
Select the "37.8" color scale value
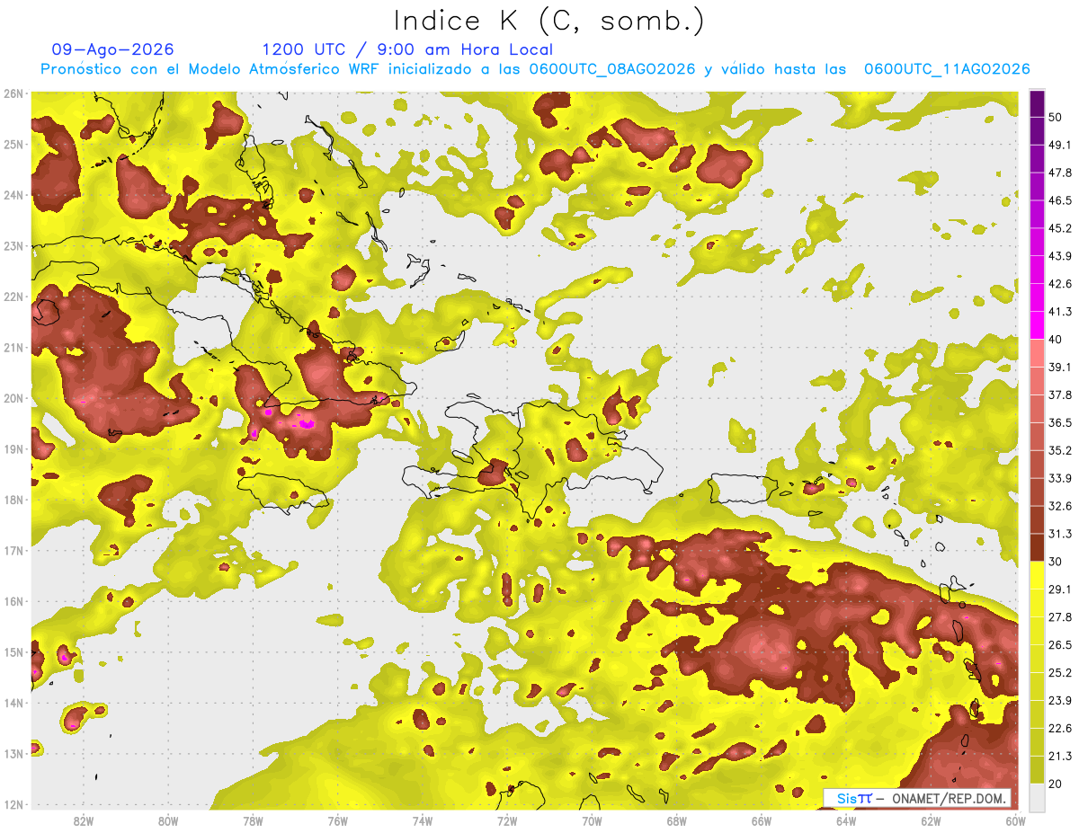(x=1060, y=394)
